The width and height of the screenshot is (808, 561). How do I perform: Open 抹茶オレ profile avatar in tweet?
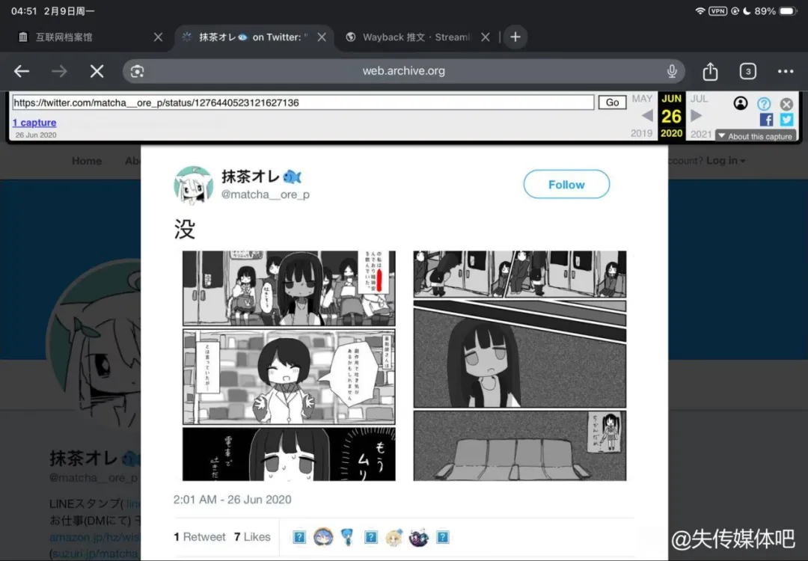point(193,186)
